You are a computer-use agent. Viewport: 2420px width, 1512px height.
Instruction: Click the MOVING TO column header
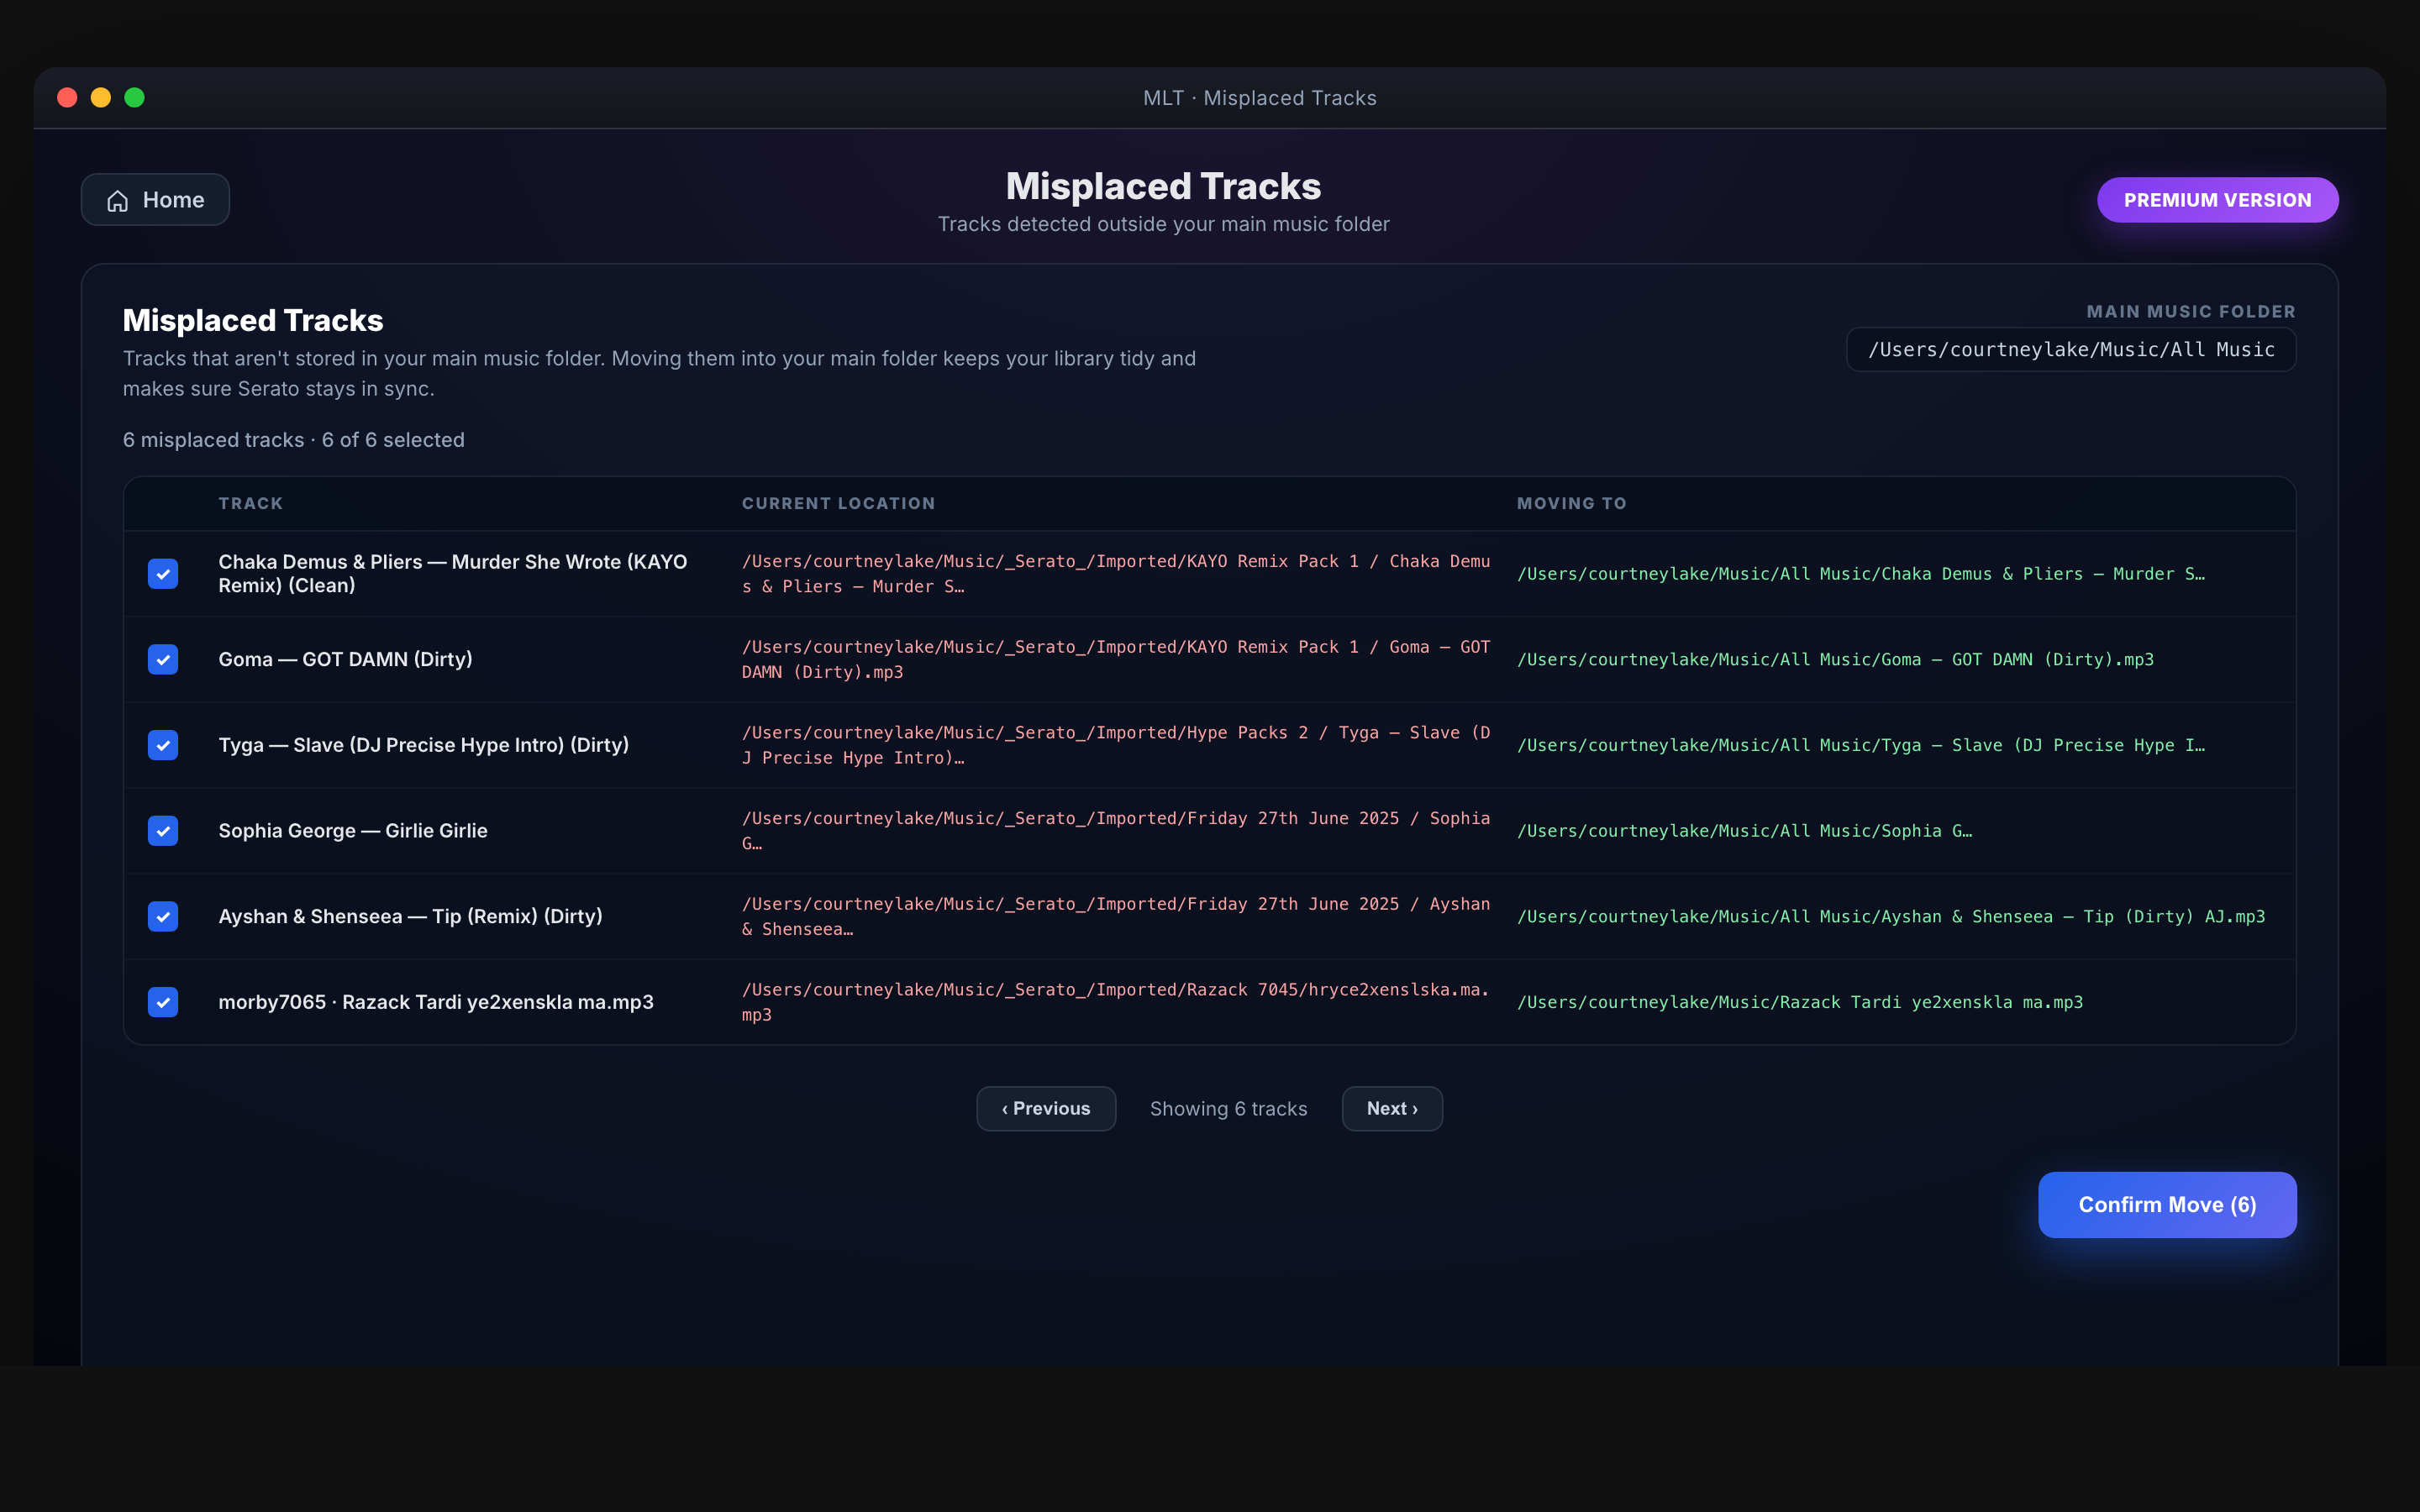(x=1571, y=504)
